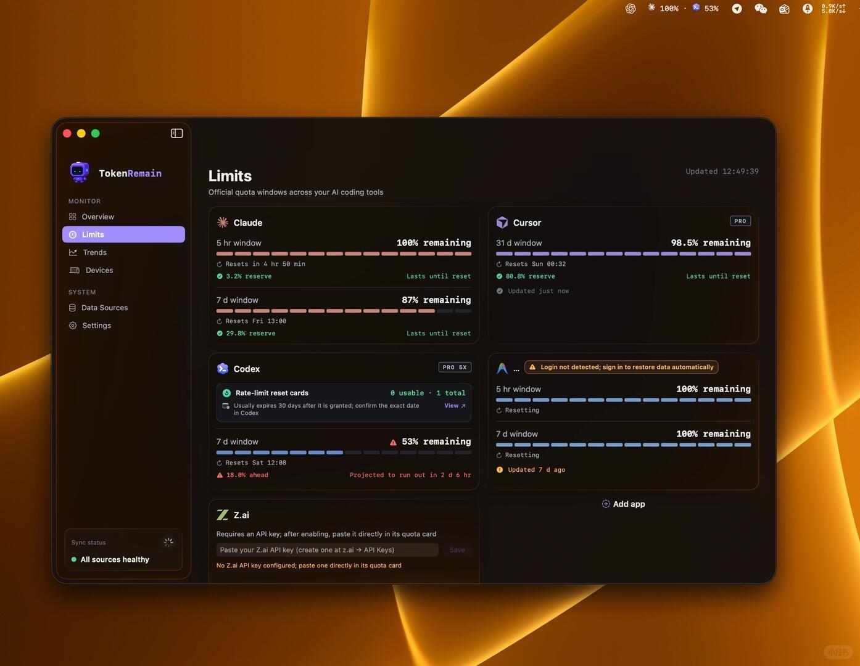This screenshot has width=860, height=666.
Task: Click the All sources healthy status
Action: [115, 559]
